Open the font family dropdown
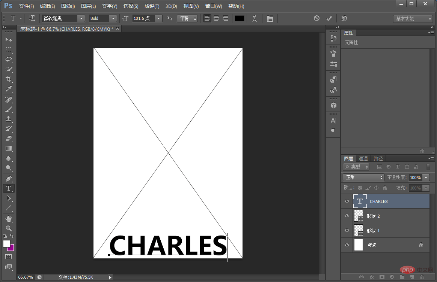The image size is (437, 282). 81,18
